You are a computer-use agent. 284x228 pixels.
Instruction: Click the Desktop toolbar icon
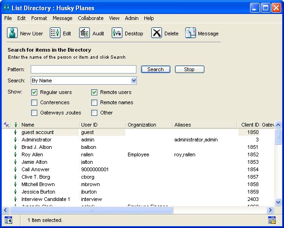tap(117, 33)
